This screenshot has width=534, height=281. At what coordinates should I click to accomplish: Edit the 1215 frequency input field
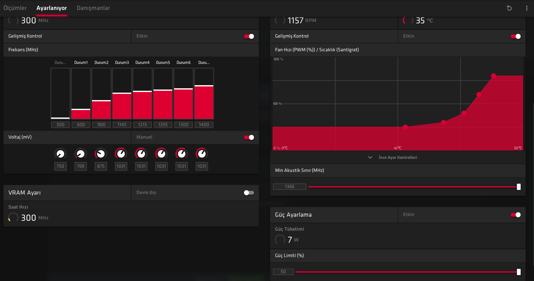click(x=142, y=125)
